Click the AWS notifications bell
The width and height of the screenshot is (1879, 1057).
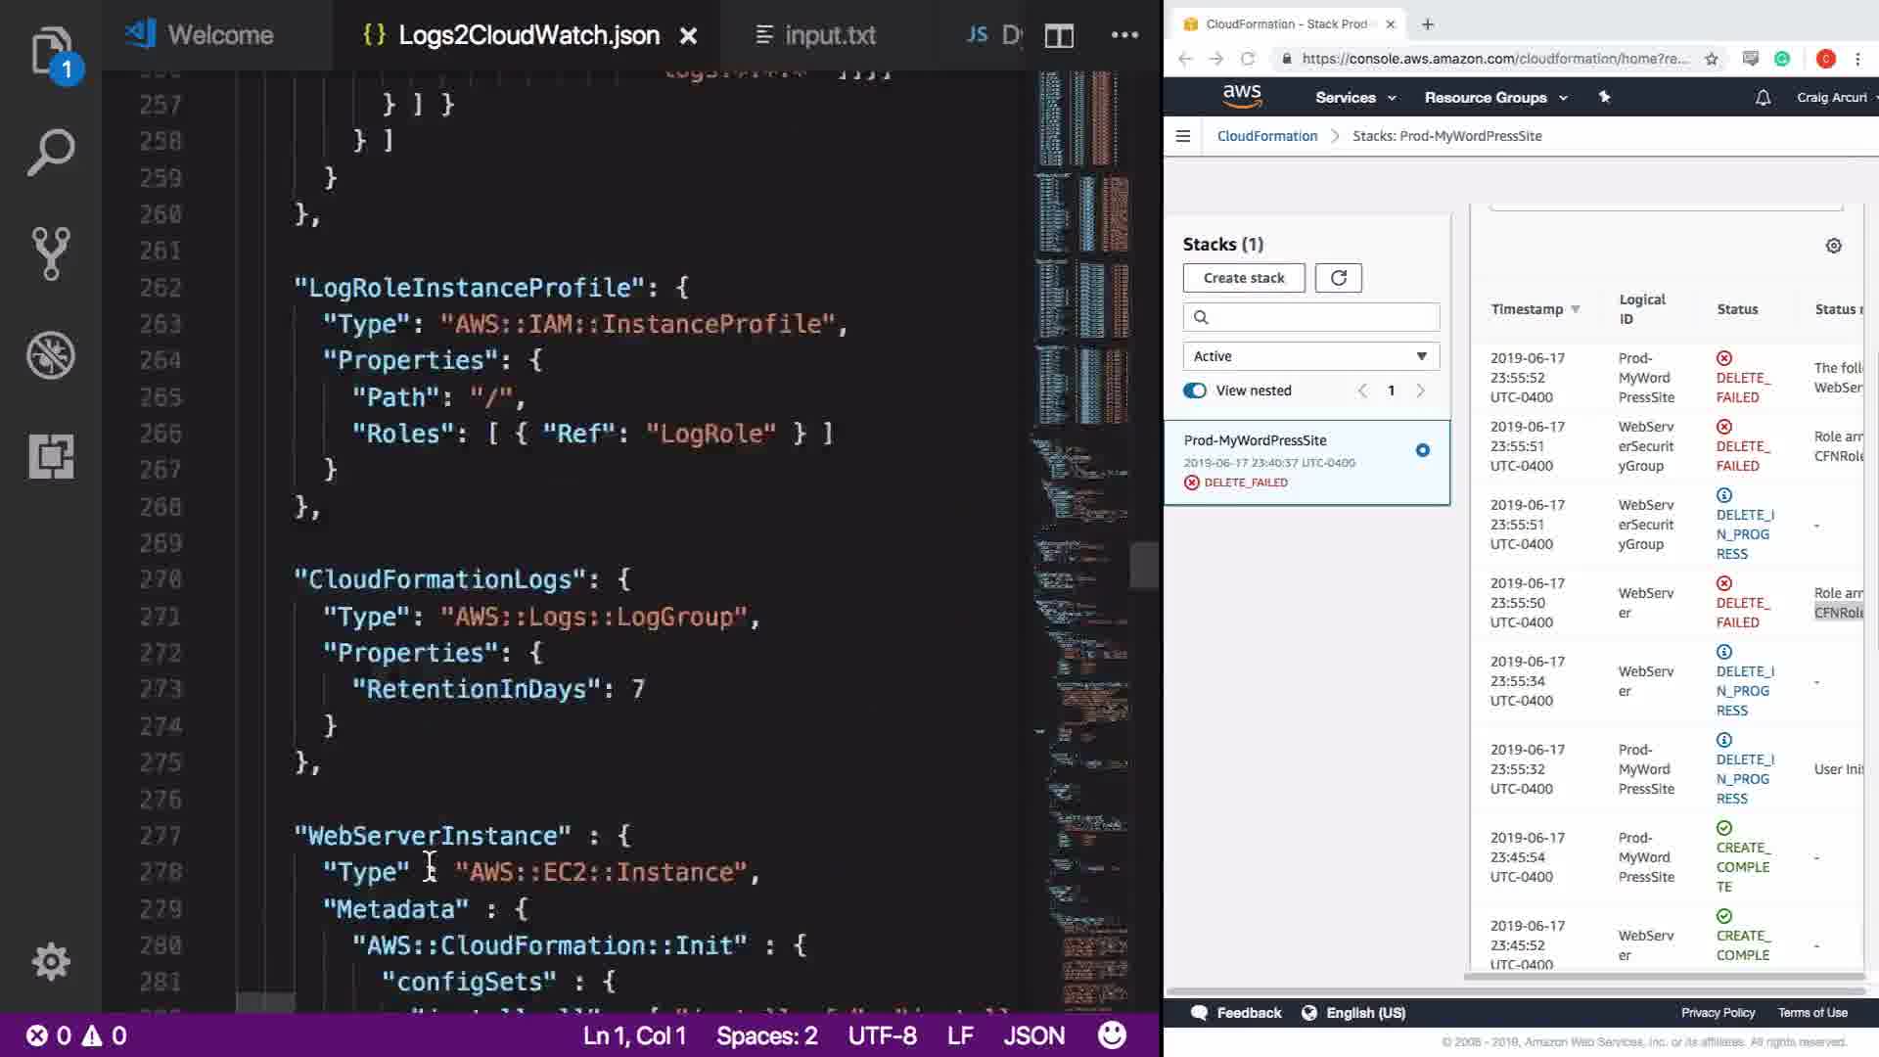(1763, 98)
